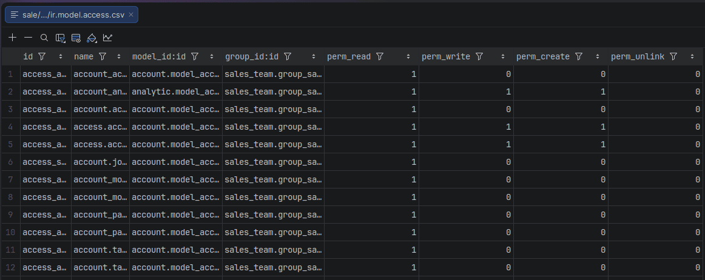The image size is (705, 280).
Task: Click the account.ta... name cell in row 11
Action: click(x=100, y=250)
